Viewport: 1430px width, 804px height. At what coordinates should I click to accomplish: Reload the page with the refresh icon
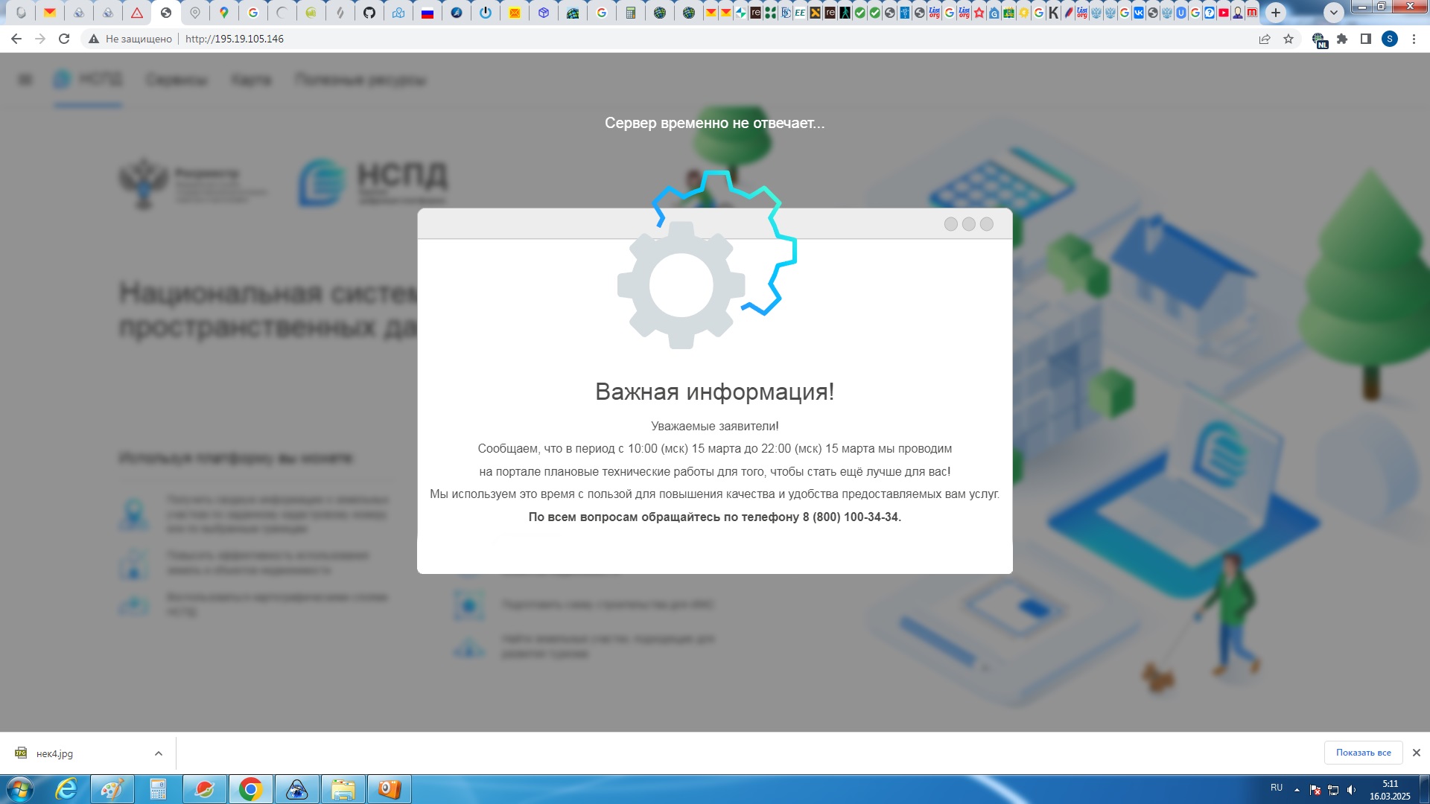click(x=64, y=39)
